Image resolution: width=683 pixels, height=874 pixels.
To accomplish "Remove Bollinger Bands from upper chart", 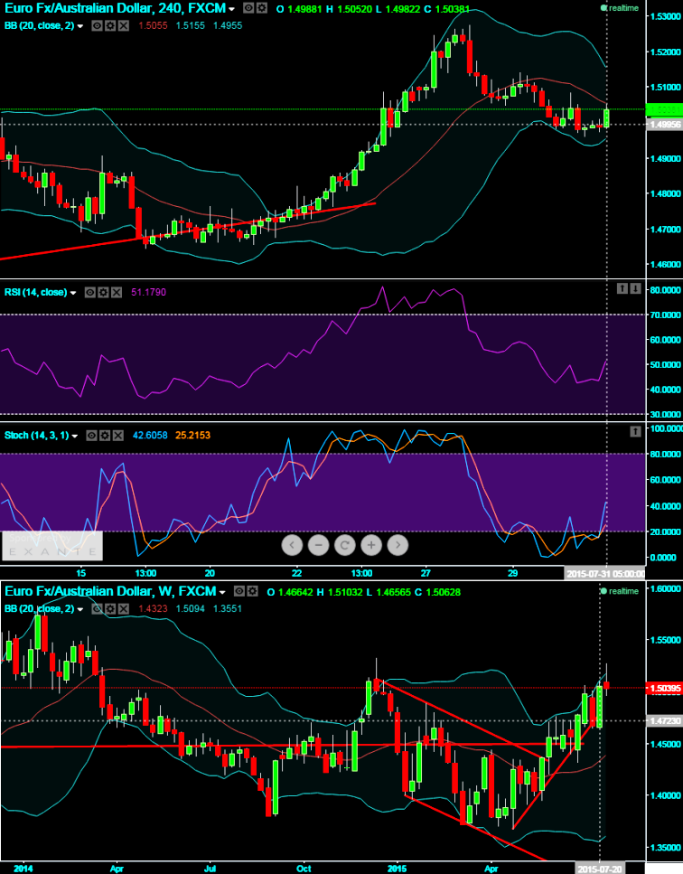I will [123, 25].
